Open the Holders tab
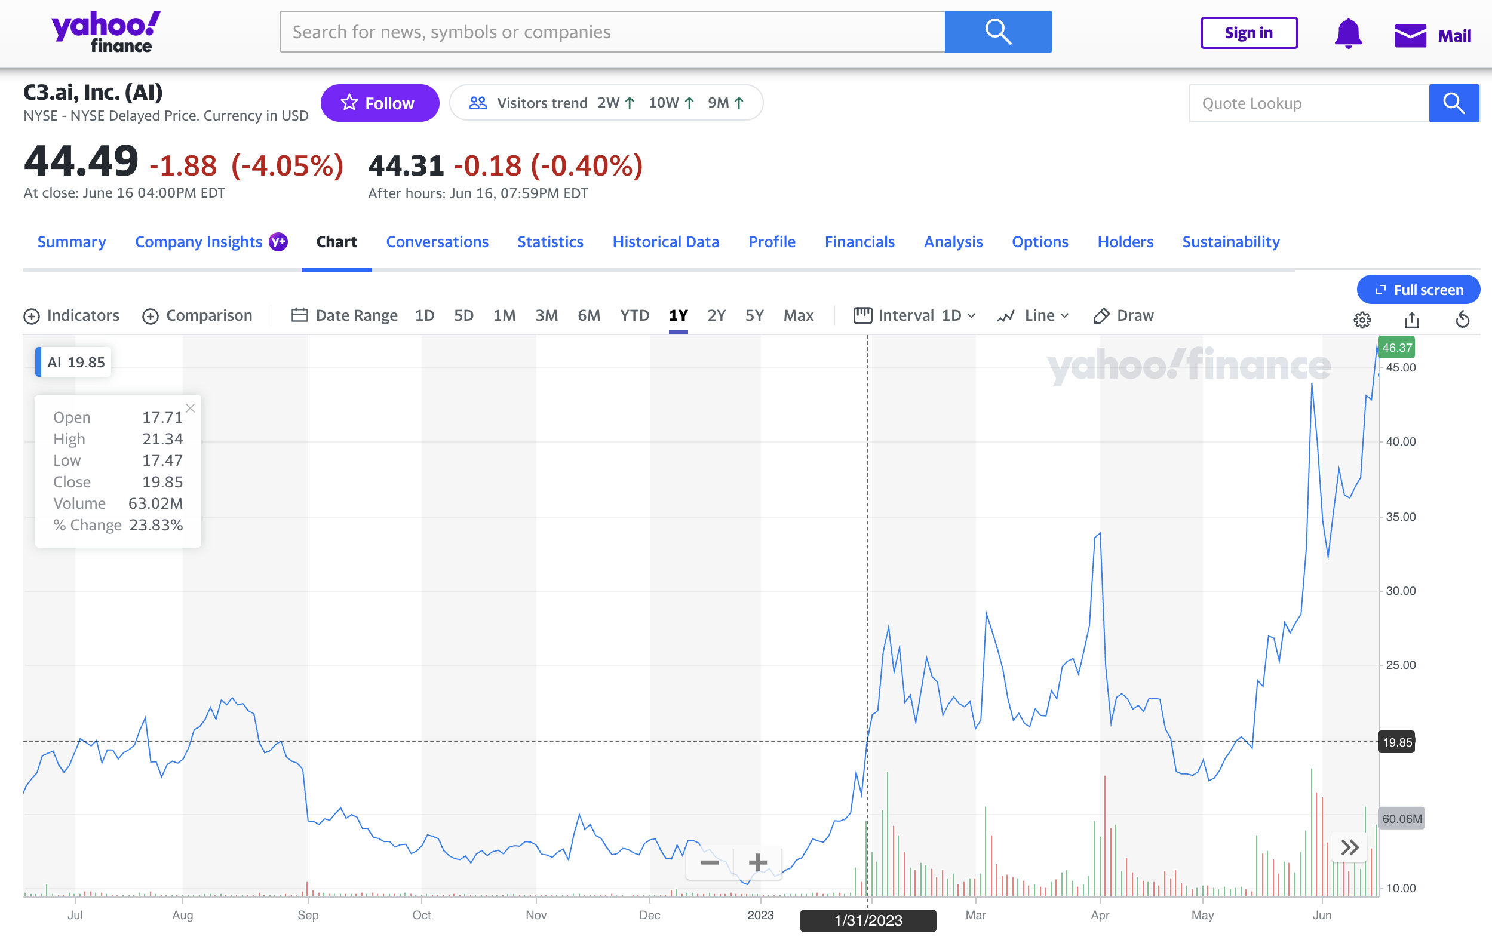Viewport: 1492px width, 946px height. pyautogui.click(x=1125, y=242)
